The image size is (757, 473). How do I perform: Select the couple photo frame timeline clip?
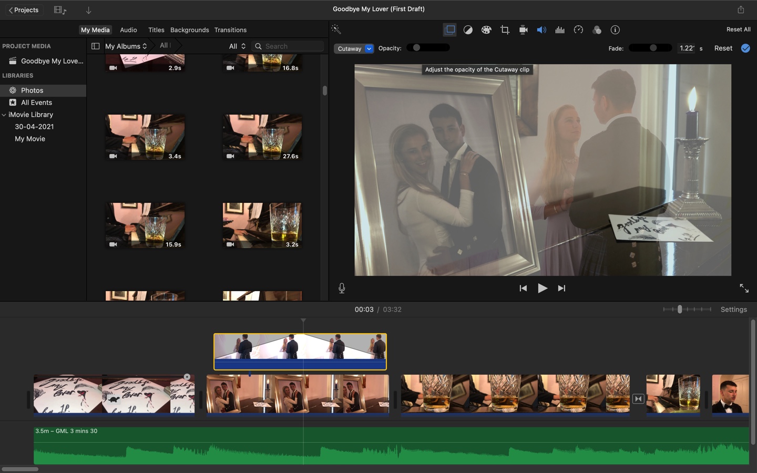click(x=298, y=395)
